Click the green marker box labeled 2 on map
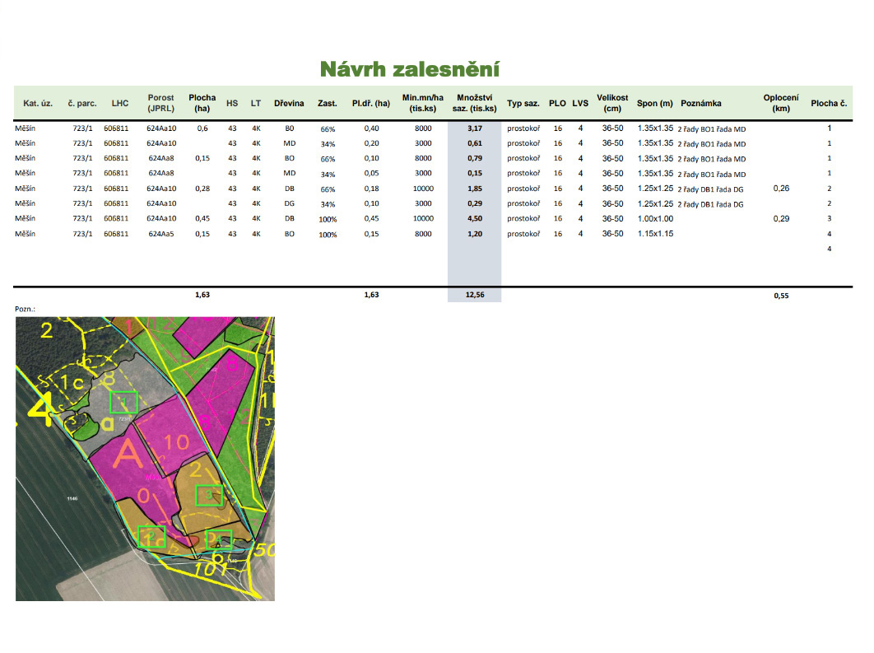 151,536
